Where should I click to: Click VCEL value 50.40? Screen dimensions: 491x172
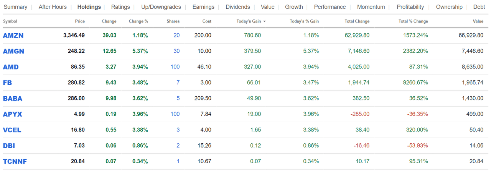click(x=477, y=130)
